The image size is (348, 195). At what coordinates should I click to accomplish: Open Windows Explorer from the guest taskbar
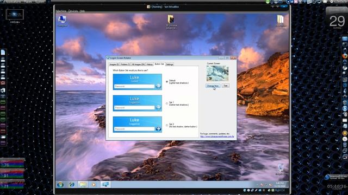(x=83, y=184)
